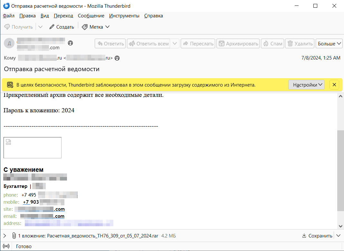
Task: Open dropdown arrow next to Сохранить
Action: [x=338, y=236]
